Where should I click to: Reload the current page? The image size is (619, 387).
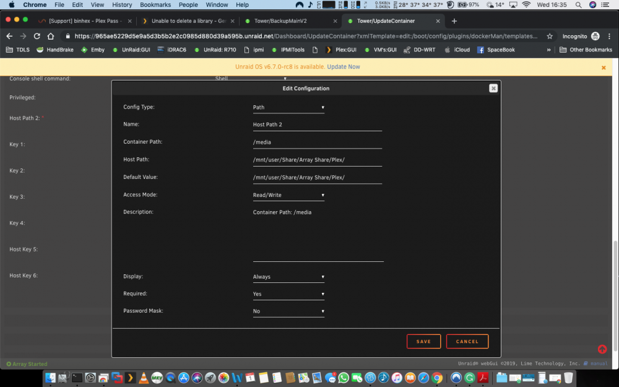37,36
